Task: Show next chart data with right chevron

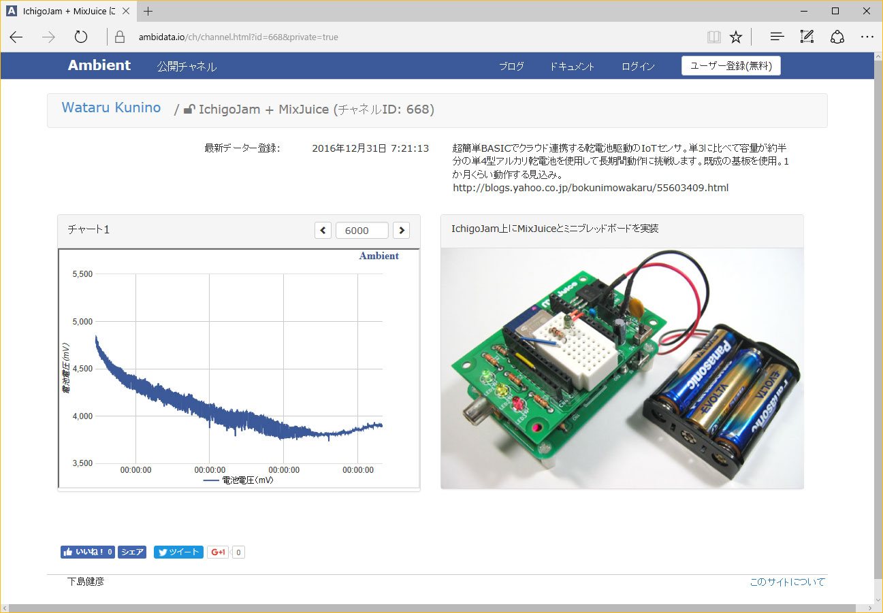Action: [402, 231]
